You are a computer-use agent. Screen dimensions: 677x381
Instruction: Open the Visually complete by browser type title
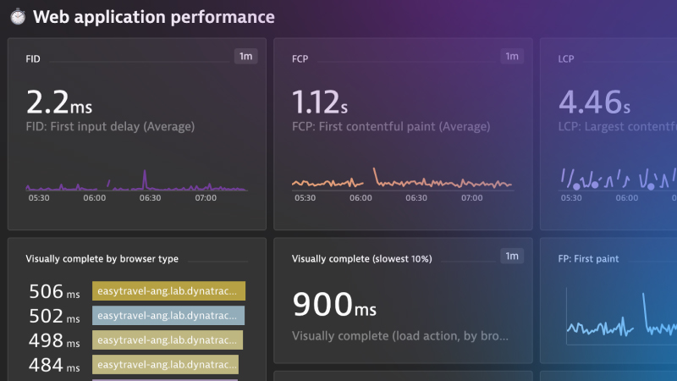tap(102, 259)
